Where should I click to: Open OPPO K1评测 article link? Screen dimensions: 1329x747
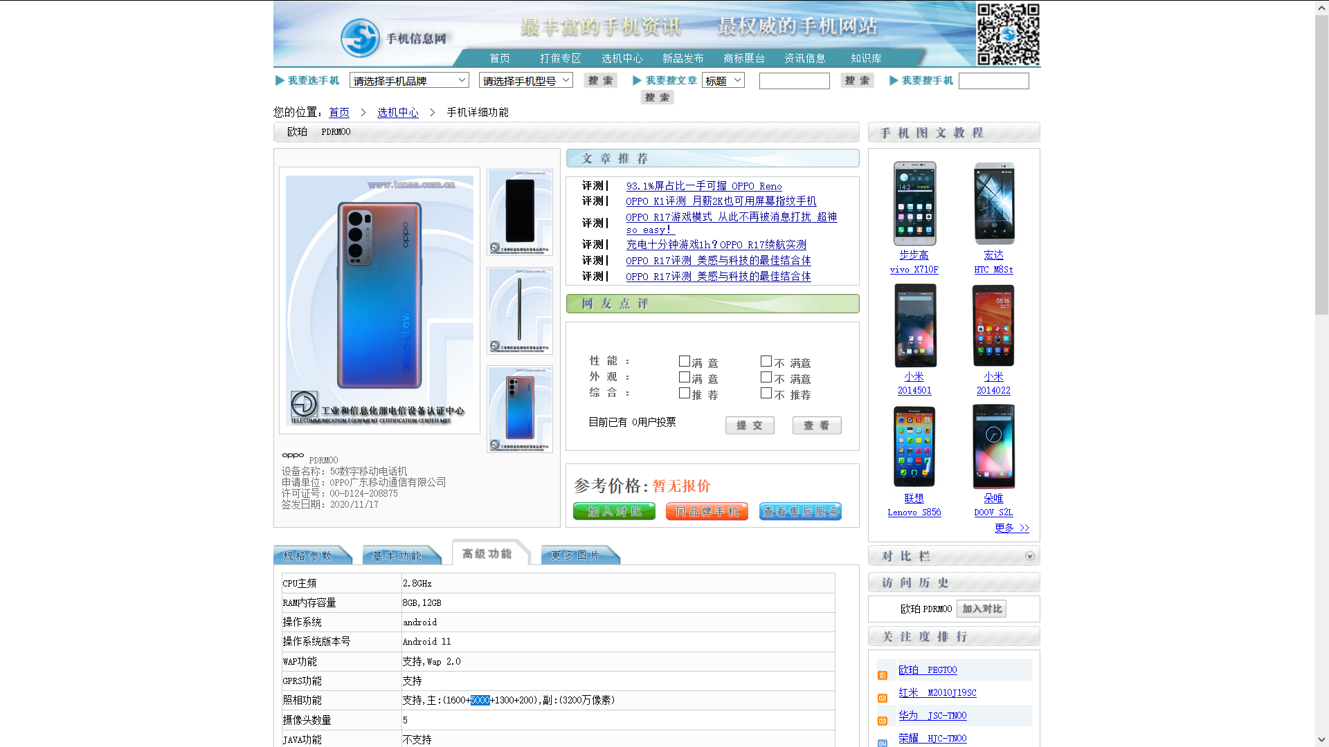pos(721,201)
